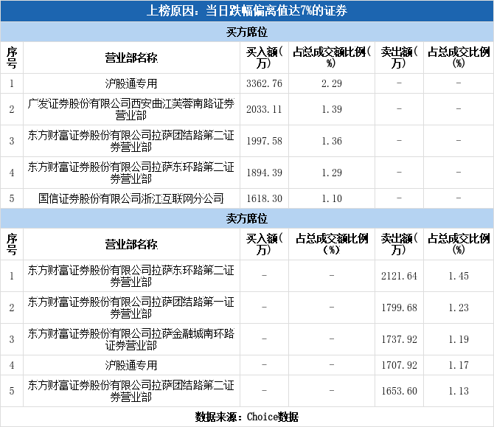Image resolution: width=494 pixels, height=427 pixels.
Task: Click sell amount 2121.64
Action: (399, 276)
